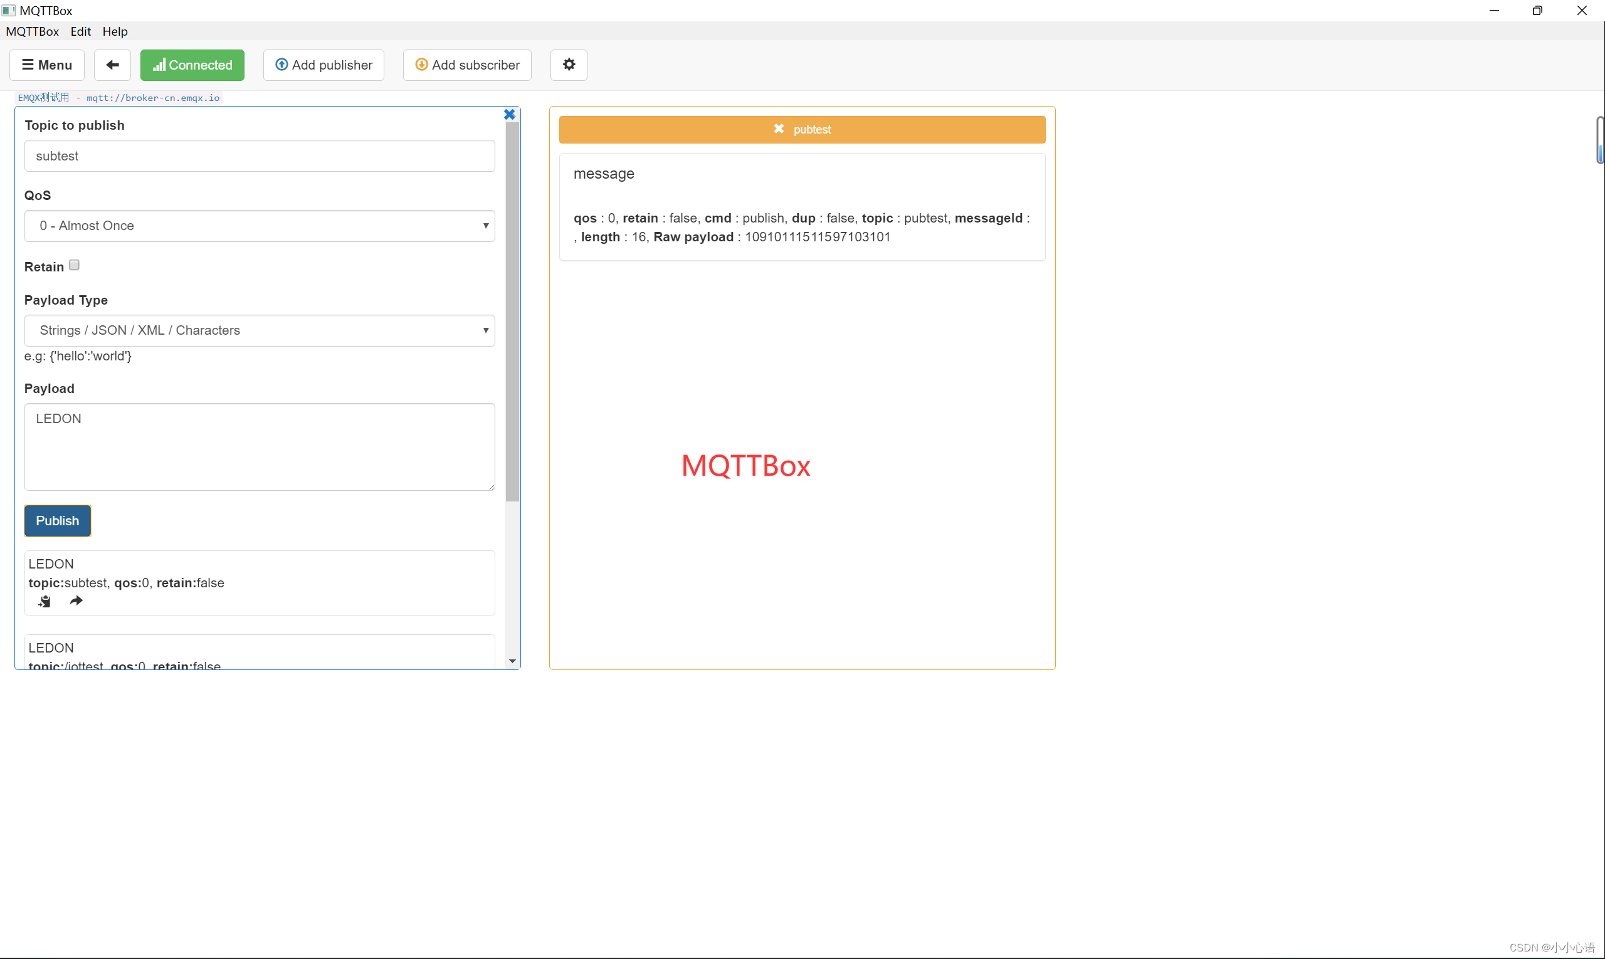This screenshot has width=1605, height=959.
Task: Click the republish arrow icon in history
Action: pos(76,601)
